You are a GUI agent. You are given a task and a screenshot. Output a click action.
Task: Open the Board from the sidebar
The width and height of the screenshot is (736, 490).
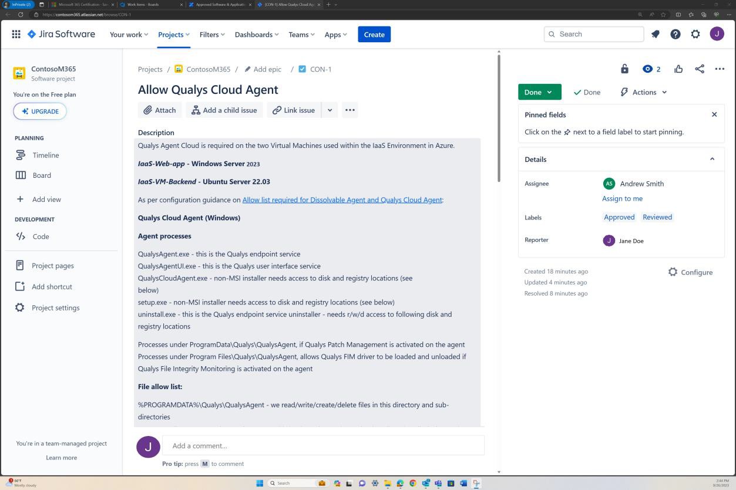[x=42, y=175]
